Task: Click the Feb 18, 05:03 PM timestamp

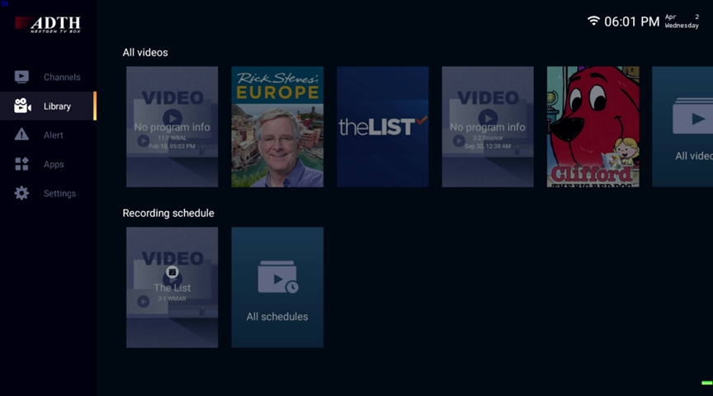Action: (172, 146)
